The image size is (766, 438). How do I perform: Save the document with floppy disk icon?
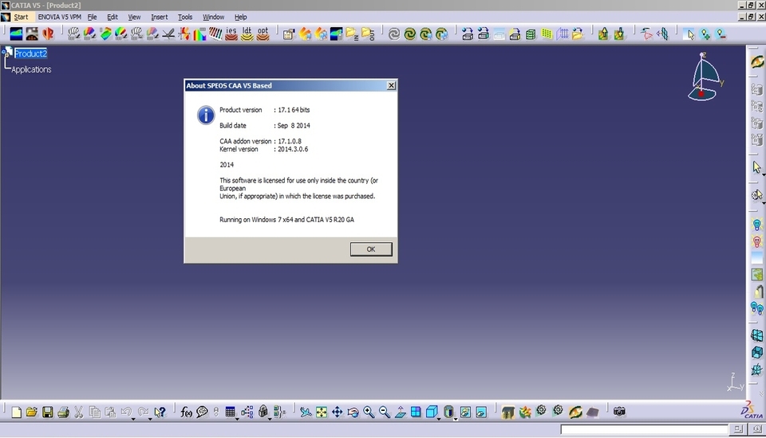tap(47, 413)
